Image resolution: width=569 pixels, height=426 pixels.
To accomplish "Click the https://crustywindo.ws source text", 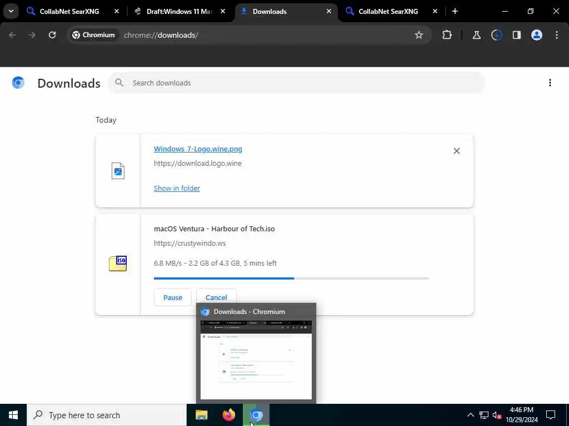I will (x=190, y=244).
